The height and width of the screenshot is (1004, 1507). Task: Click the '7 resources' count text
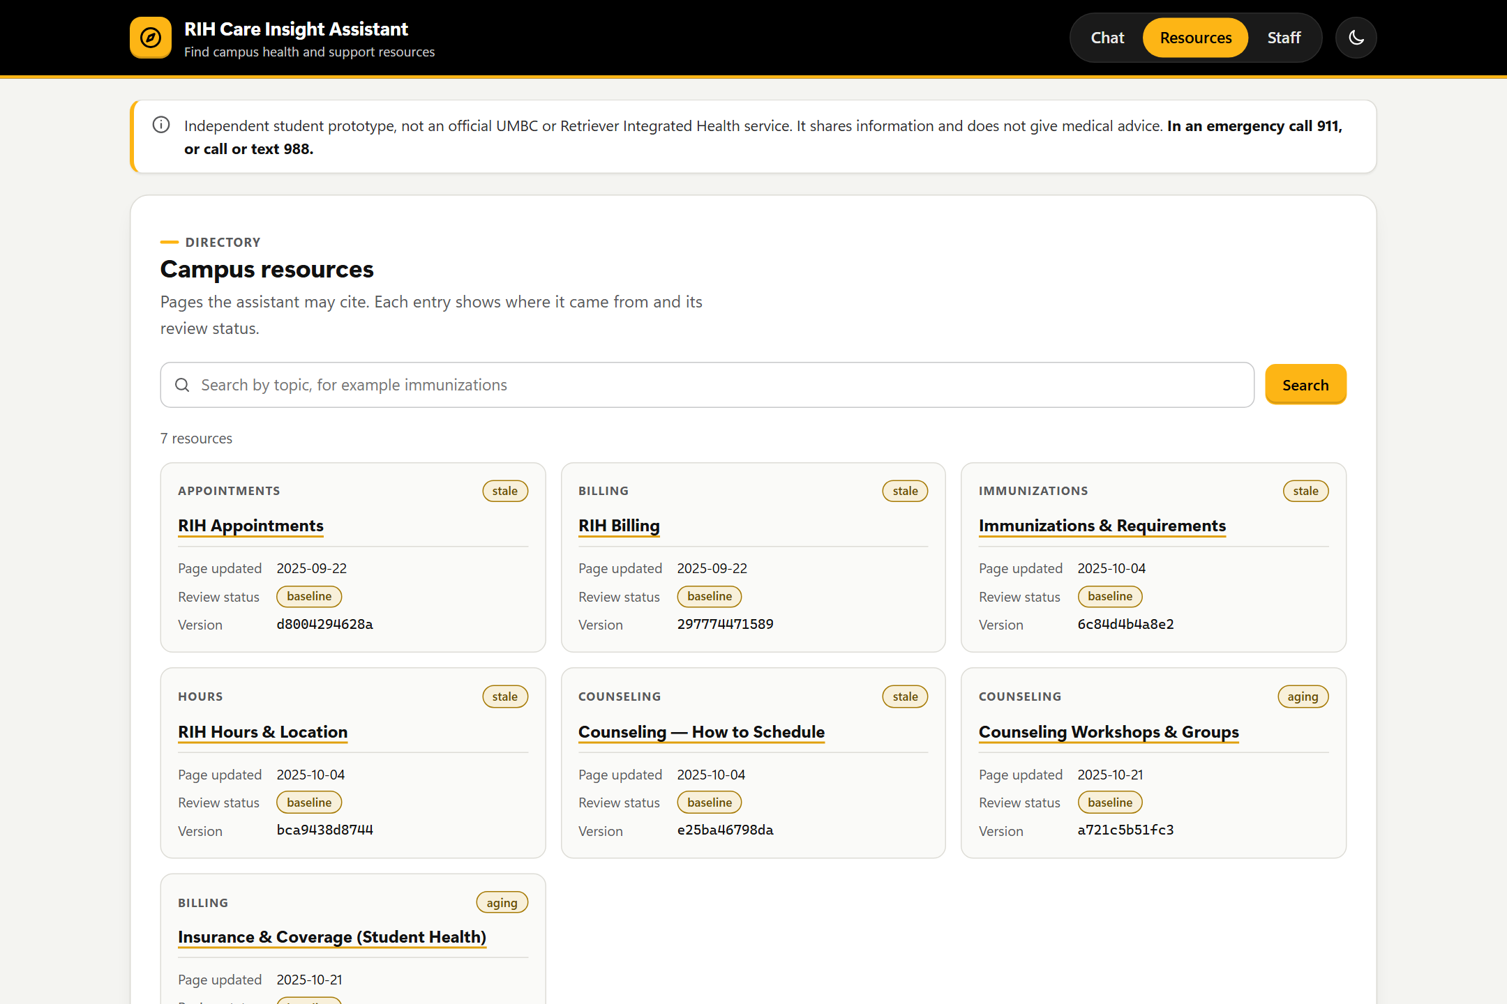point(196,439)
